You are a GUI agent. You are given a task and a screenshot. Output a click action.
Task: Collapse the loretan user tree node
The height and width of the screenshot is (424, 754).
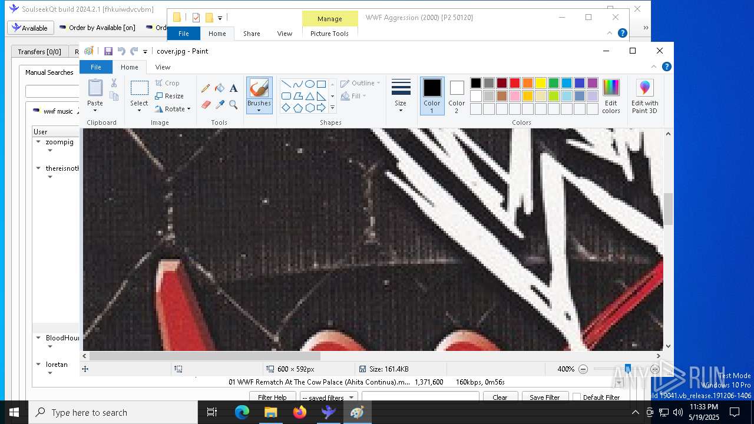click(x=38, y=365)
